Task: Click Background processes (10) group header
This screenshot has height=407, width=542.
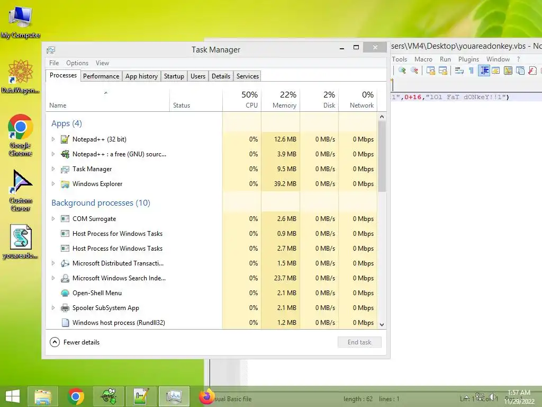Action: (x=101, y=203)
